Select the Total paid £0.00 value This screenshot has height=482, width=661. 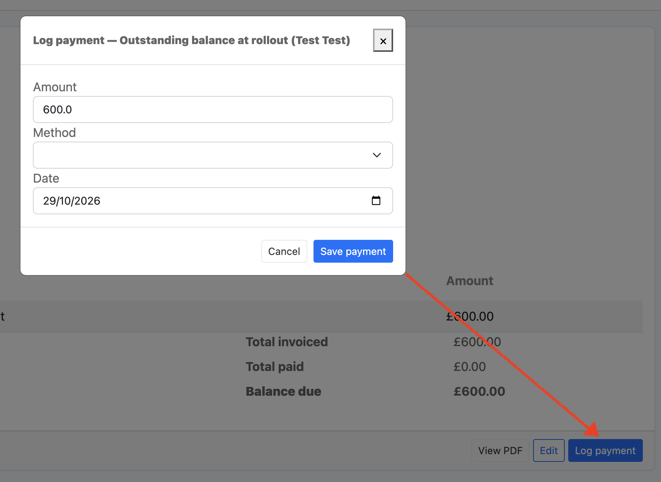click(x=469, y=367)
